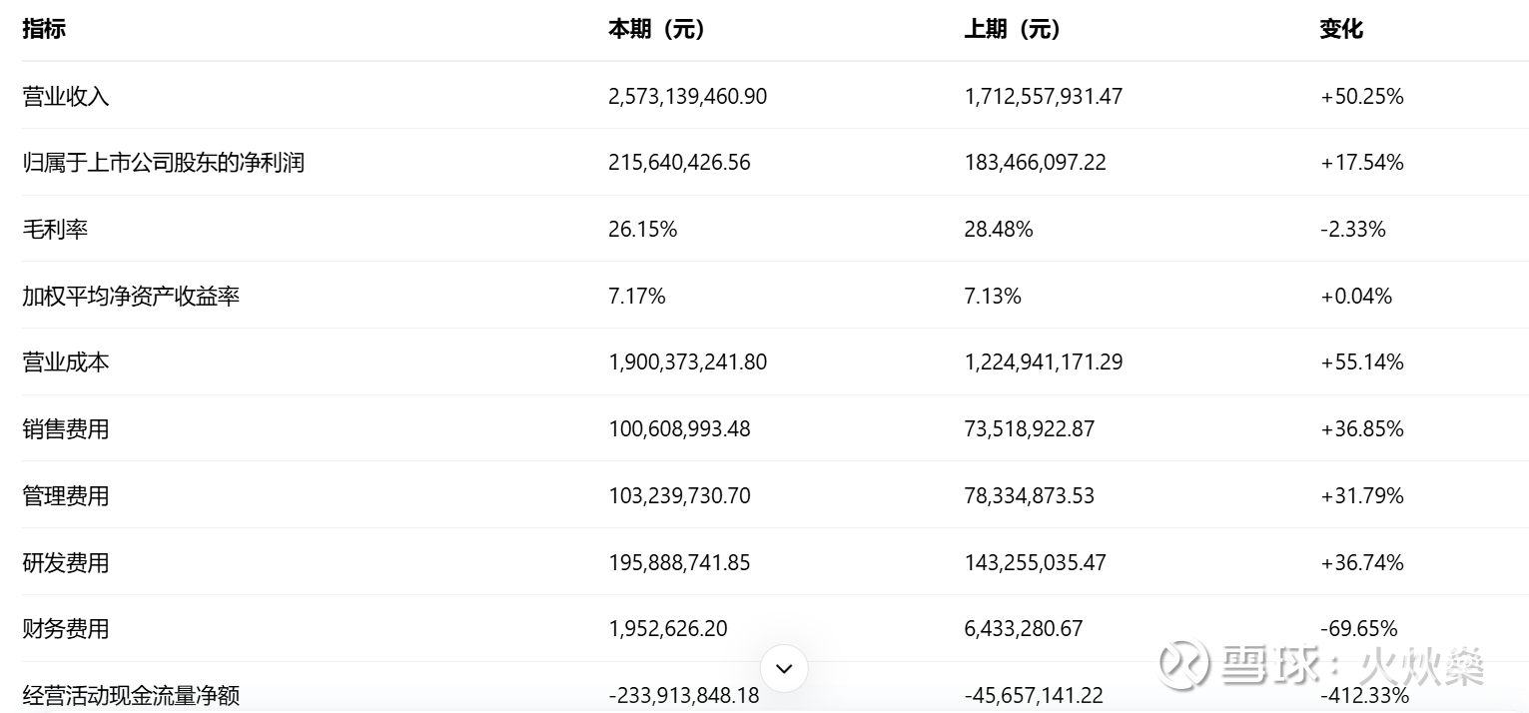Click the 指标 column header
This screenshot has width=1529, height=713.
[x=44, y=29]
